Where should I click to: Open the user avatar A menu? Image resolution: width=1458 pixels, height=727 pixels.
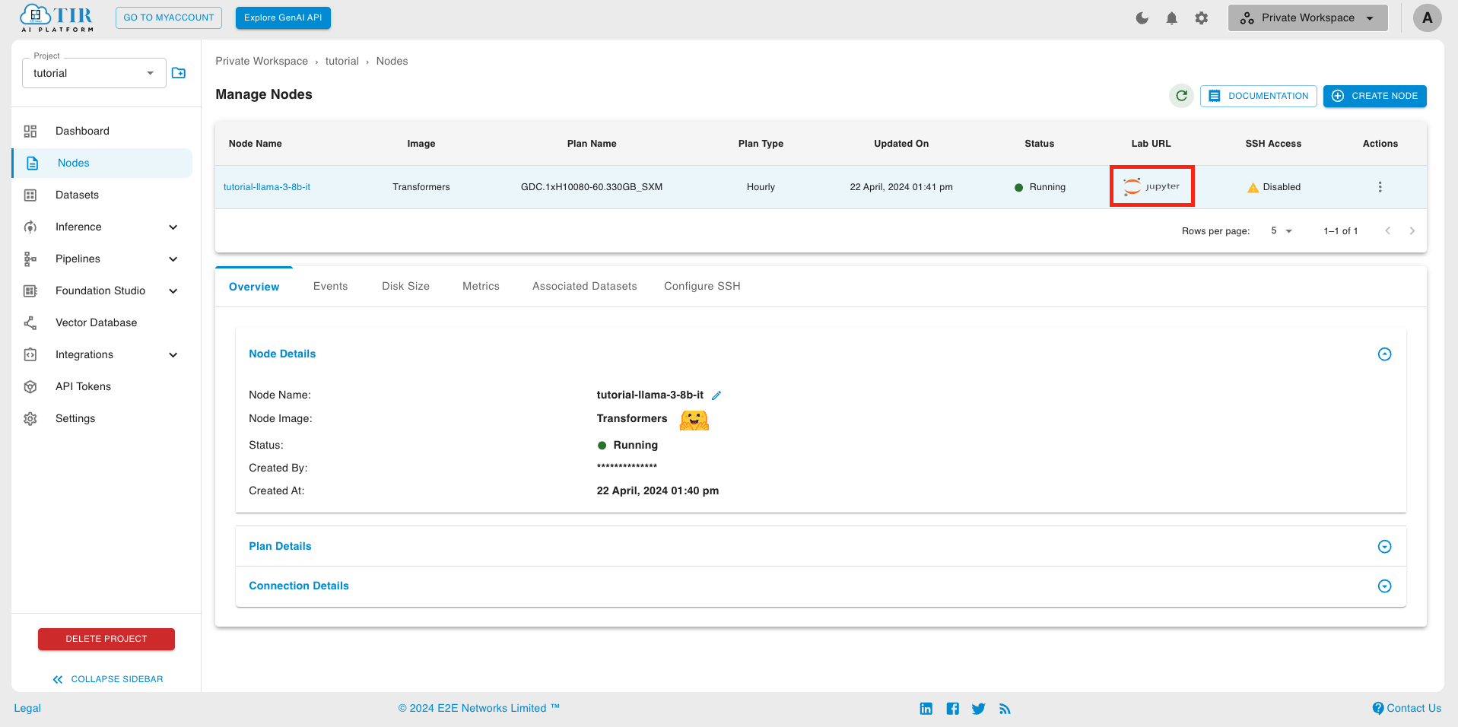click(1427, 17)
